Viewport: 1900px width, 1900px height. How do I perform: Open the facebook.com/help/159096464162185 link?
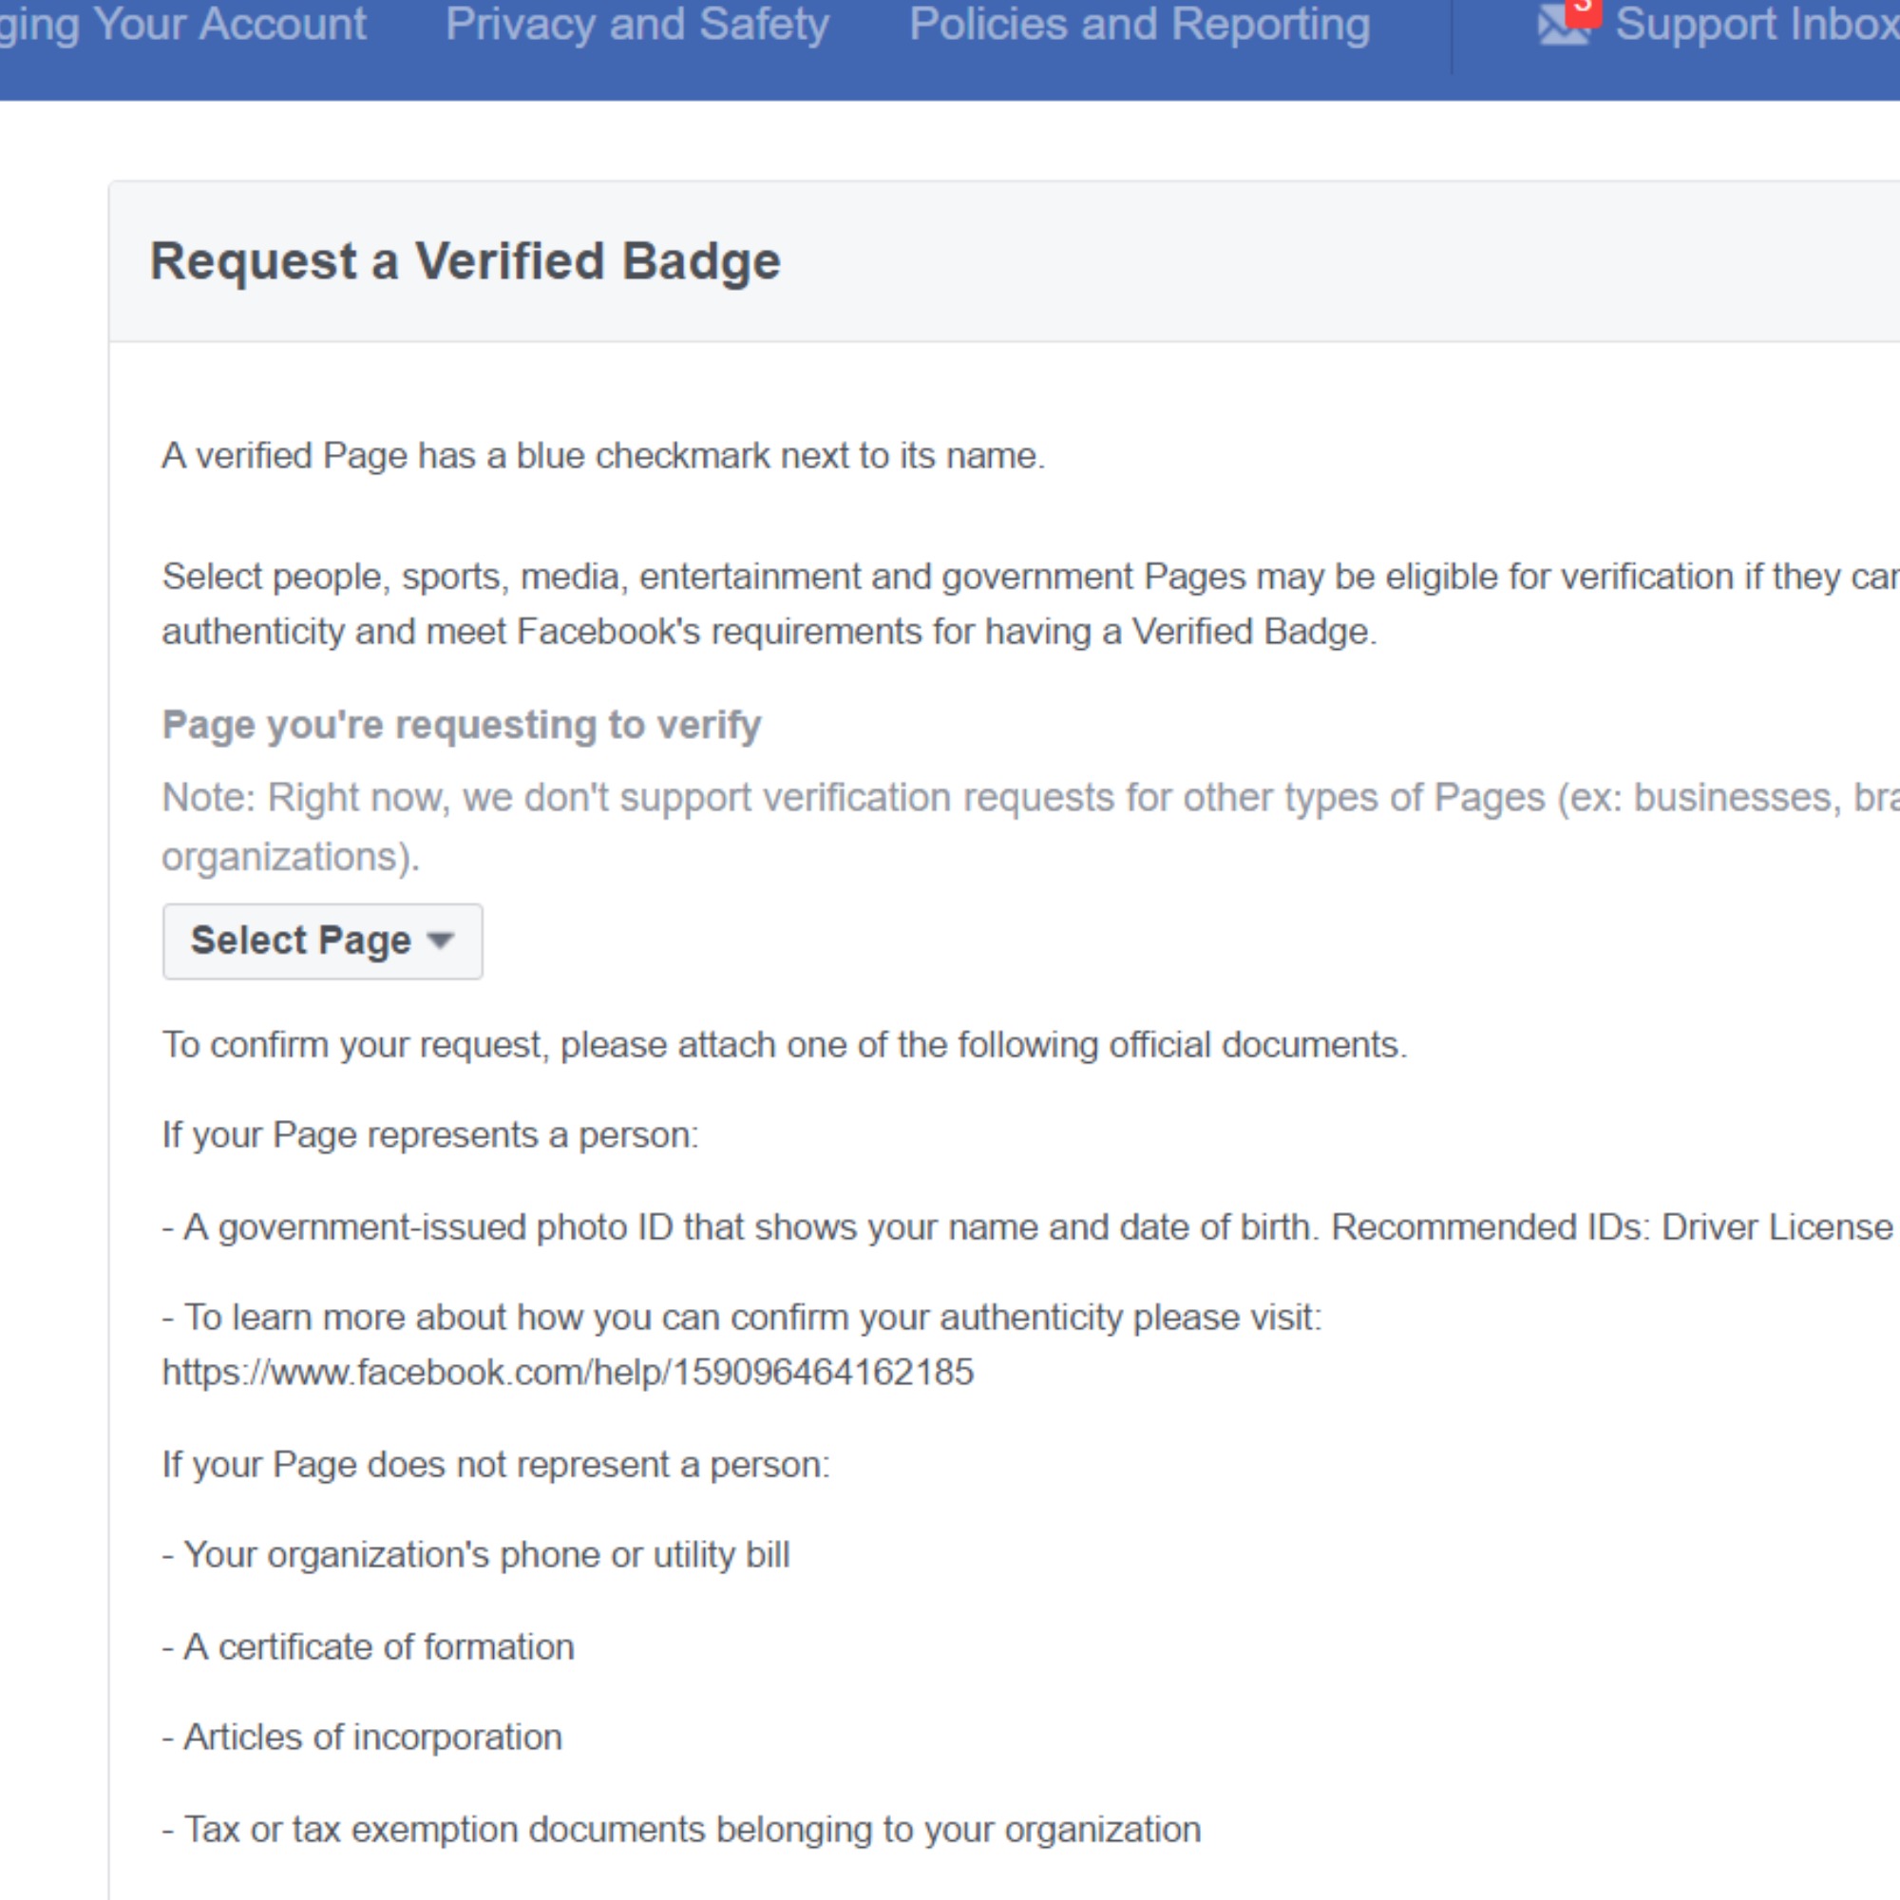[567, 1372]
